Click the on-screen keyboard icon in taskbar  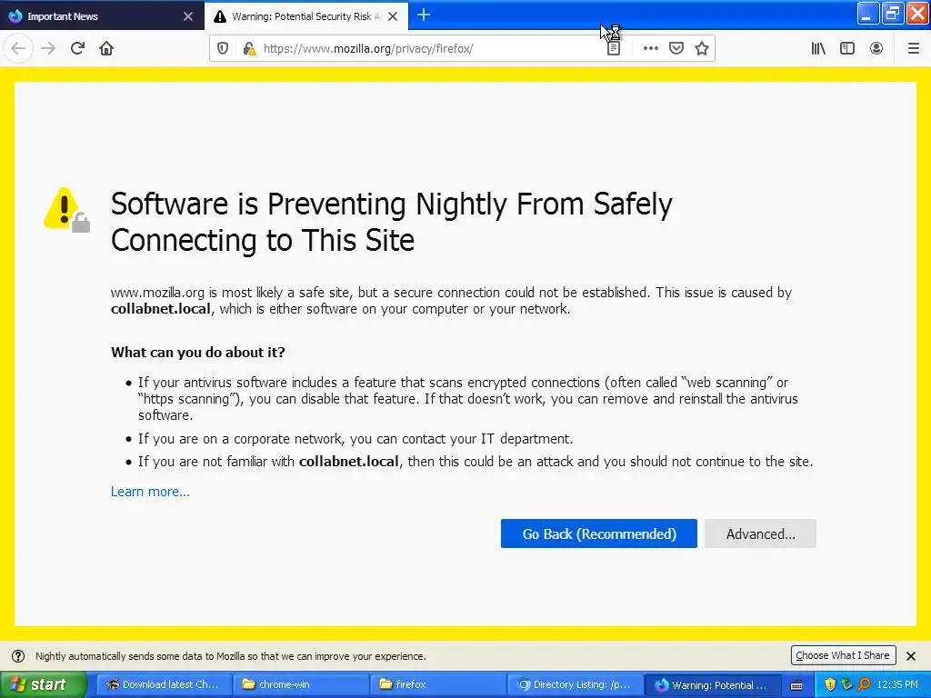[796, 685]
